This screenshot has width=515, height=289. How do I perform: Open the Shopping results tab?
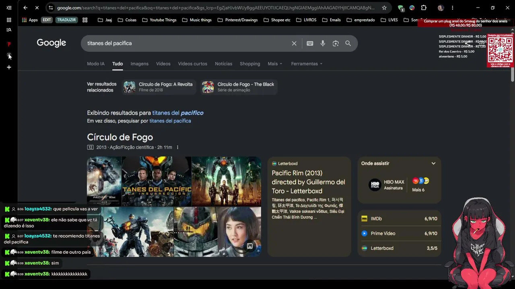(x=250, y=64)
